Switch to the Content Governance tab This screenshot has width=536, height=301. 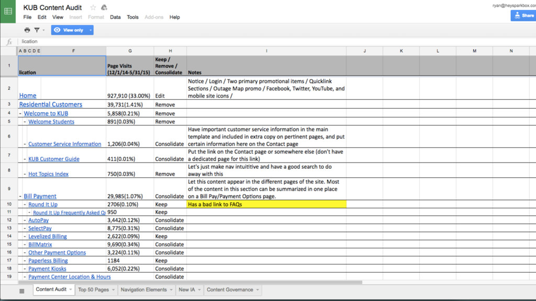(229, 290)
